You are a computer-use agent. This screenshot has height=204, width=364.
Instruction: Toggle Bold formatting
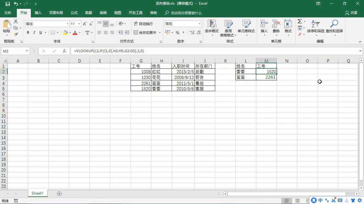(28, 33)
